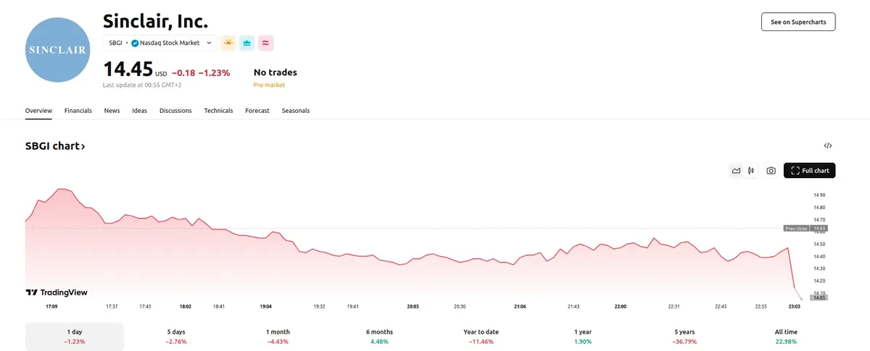Open the Full chart view
This screenshot has width=870, height=351.
pos(809,171)
